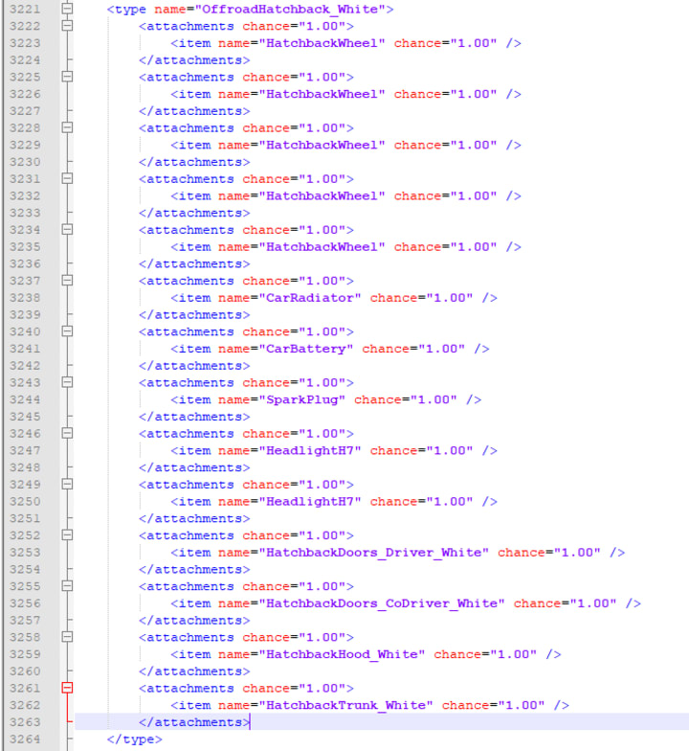Click the chance value of SparkPlug item

(x=433, y=399)
